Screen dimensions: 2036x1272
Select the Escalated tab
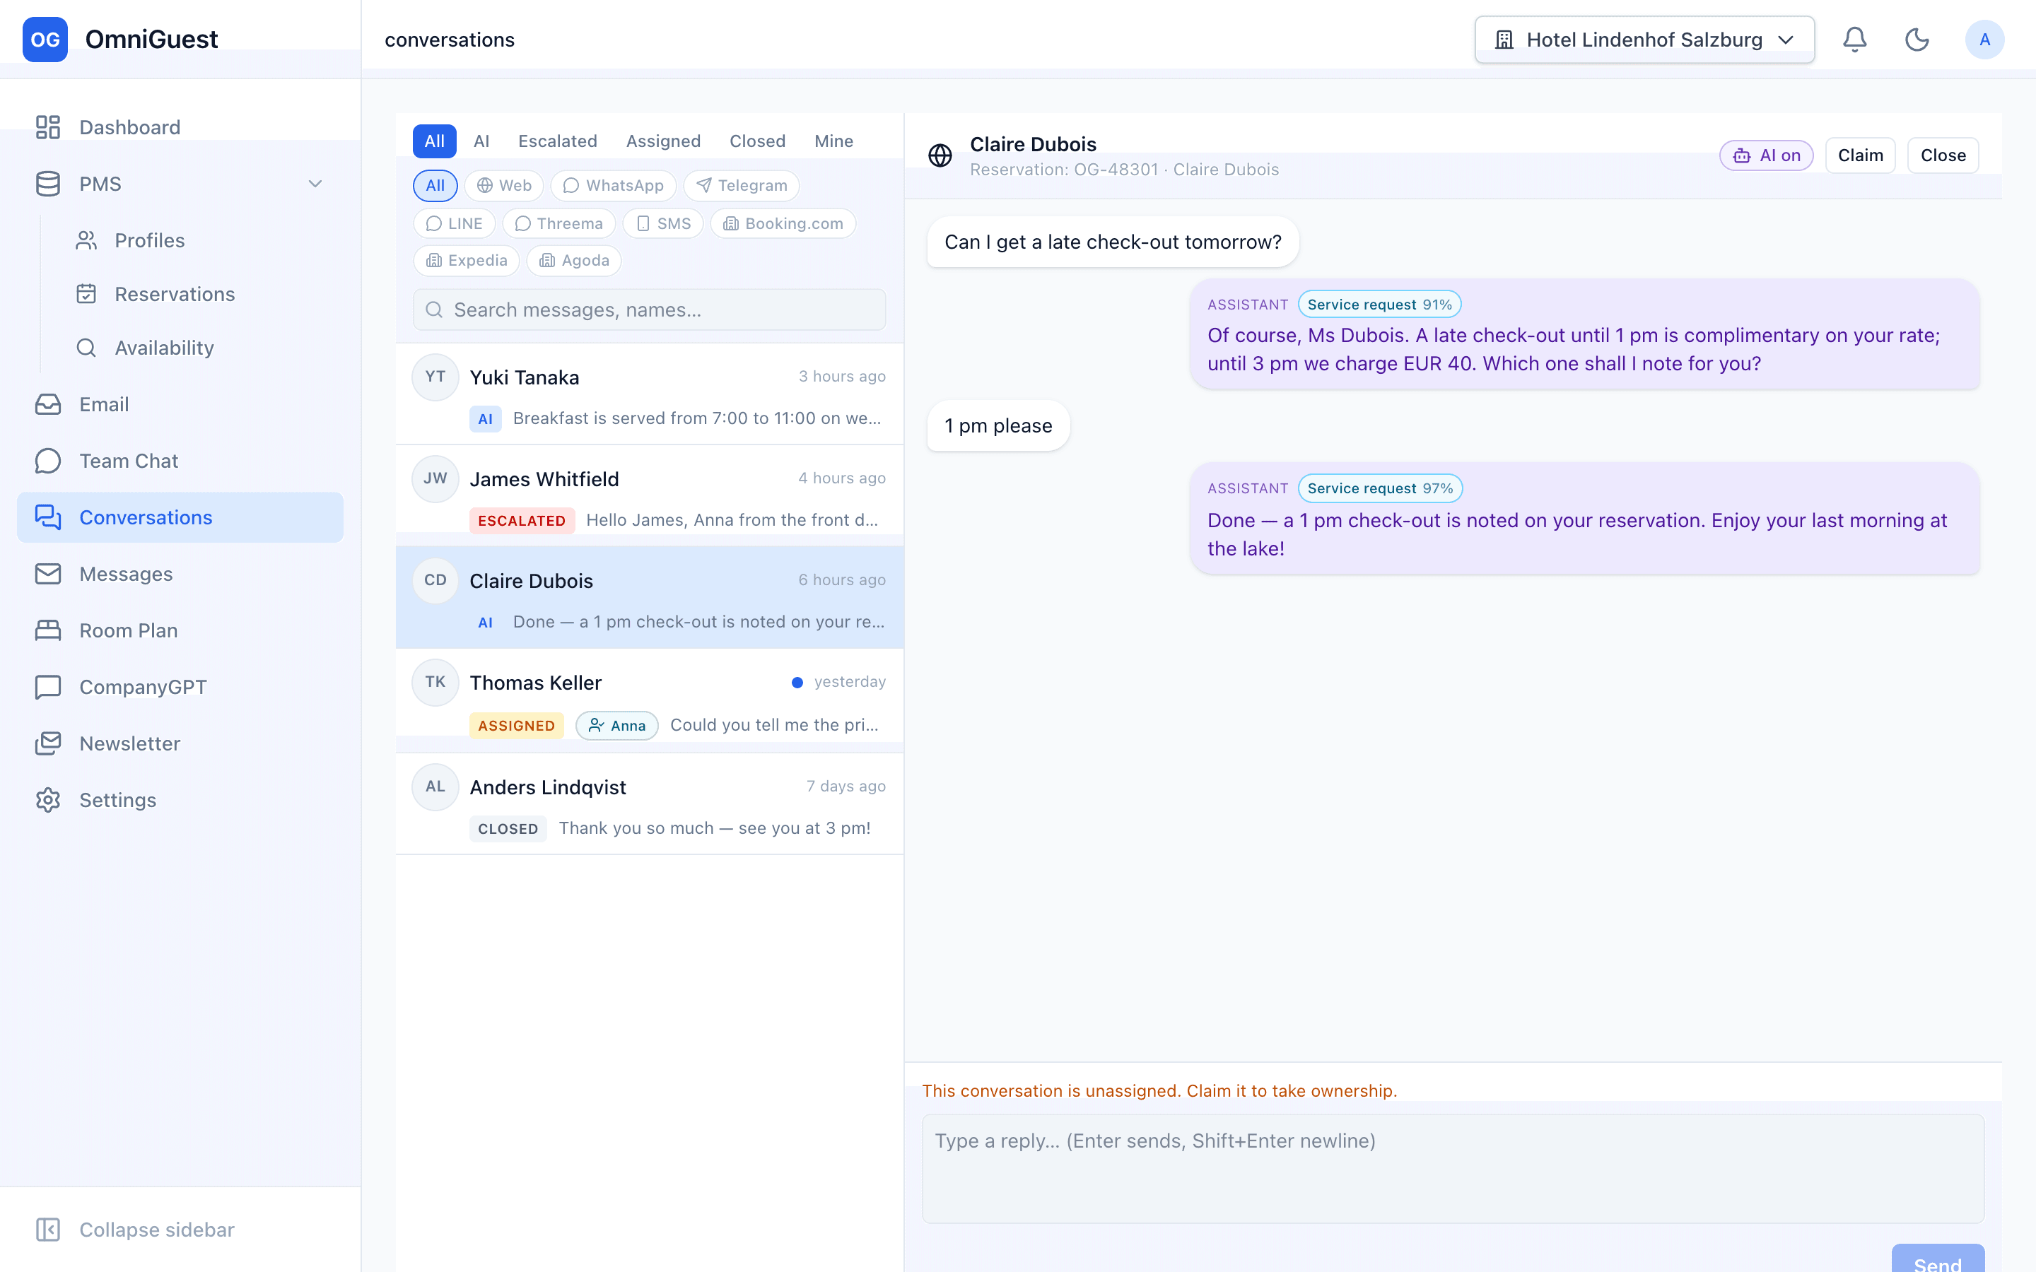point(557,141)
